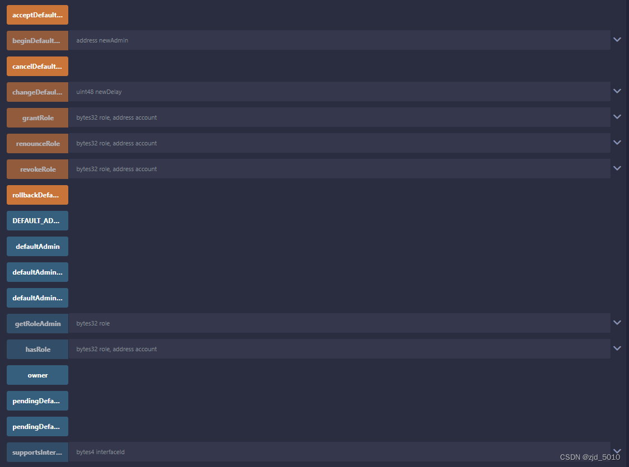Viewport: 629px width, 467px height.
Task: Call the hasRole view button
Action: [x=37, y=349]
